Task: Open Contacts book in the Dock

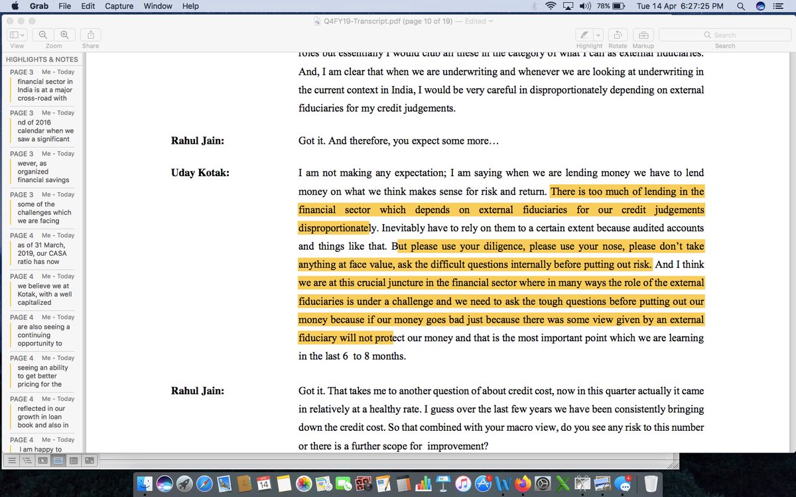Action: [243, 484]
